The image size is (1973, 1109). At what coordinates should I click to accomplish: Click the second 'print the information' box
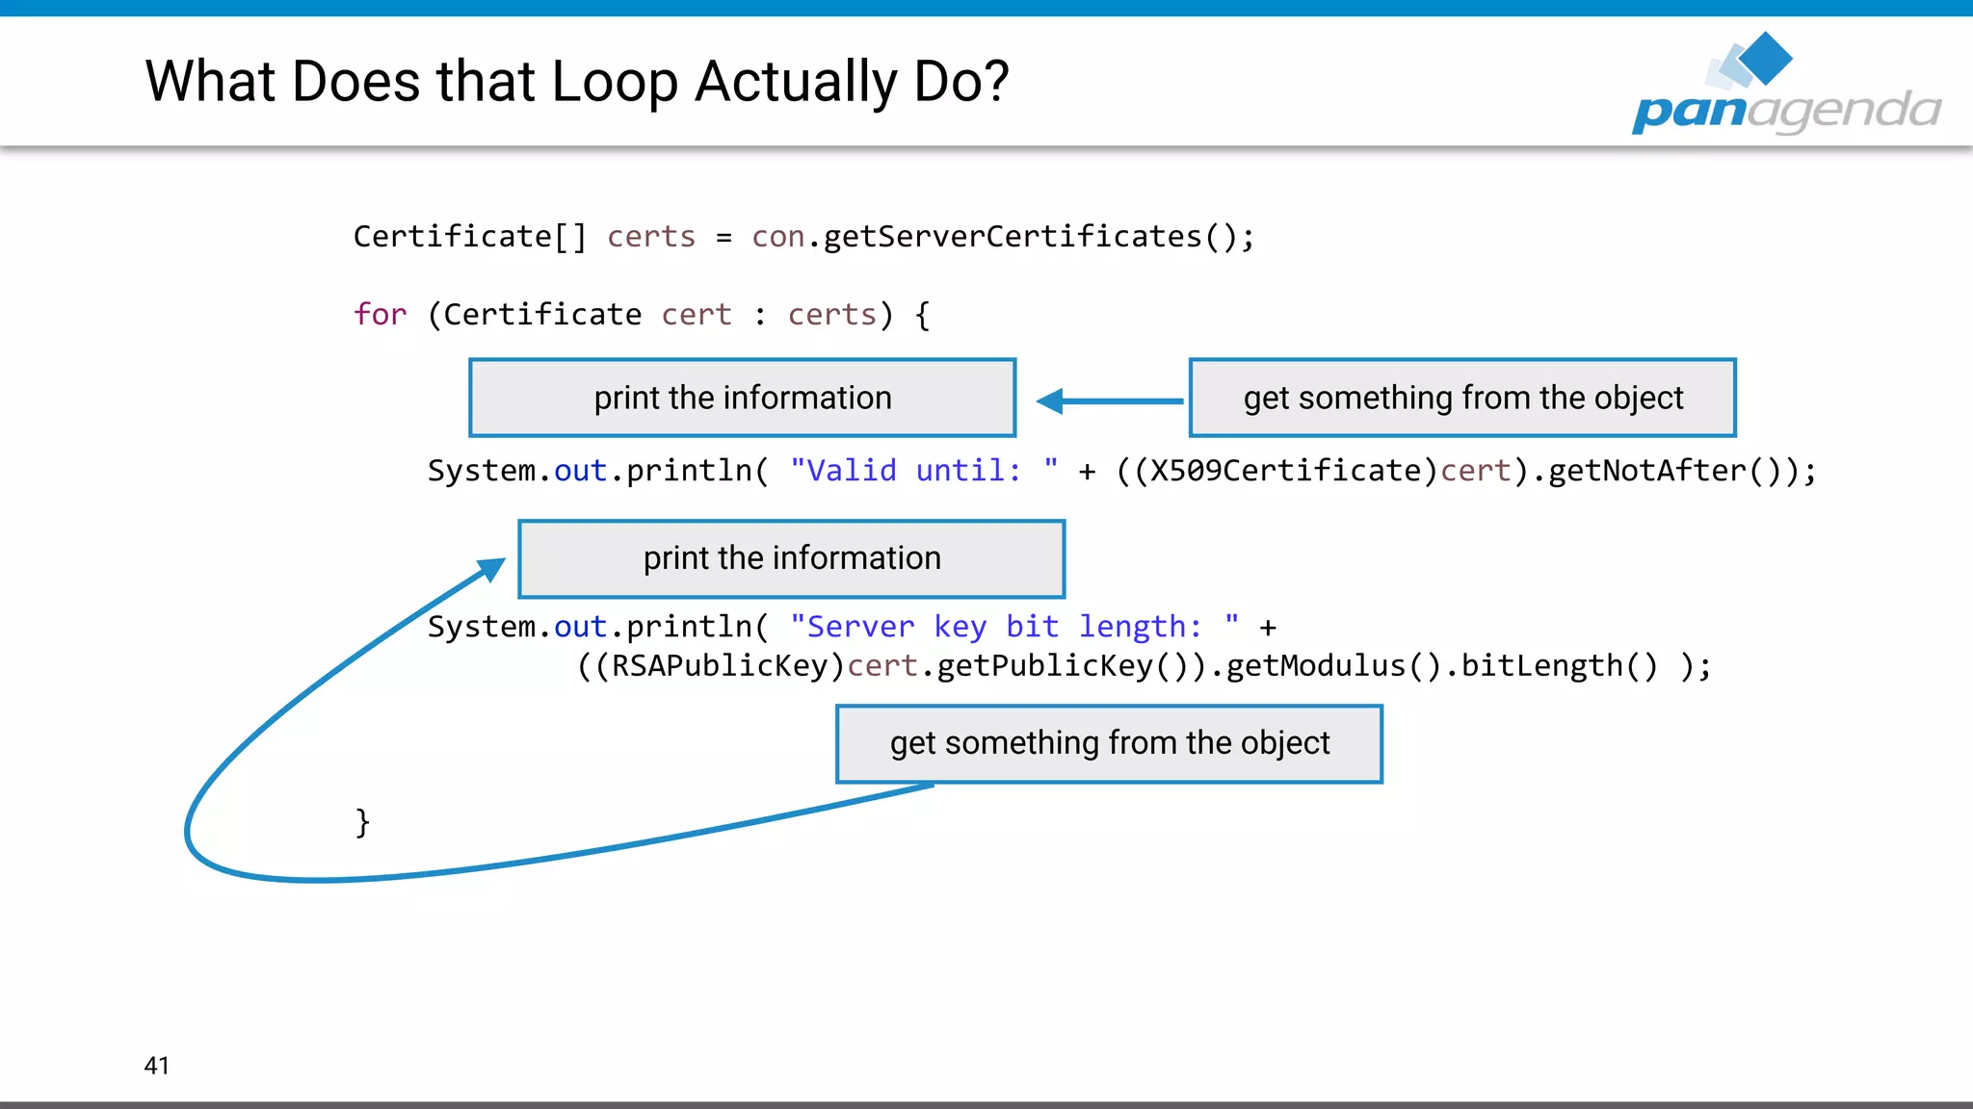pos(791,558)
